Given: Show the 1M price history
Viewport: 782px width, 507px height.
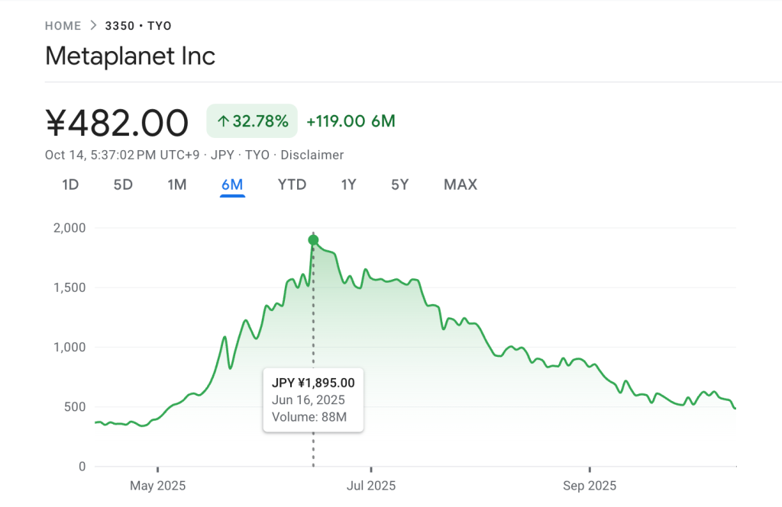Looking at the screenshot, I should (x=177, y=185).
